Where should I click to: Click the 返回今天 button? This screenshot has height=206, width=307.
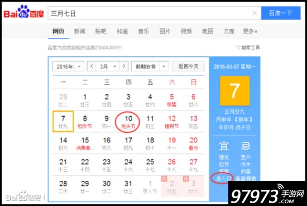click(x=188, y=66)
